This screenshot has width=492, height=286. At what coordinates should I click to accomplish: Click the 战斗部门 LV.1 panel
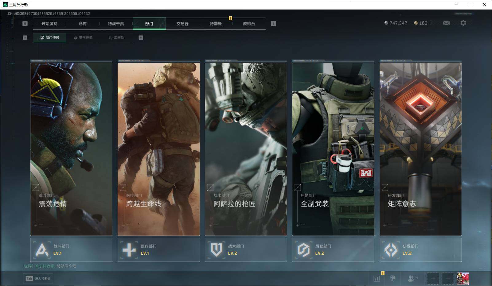coord(71,250)
